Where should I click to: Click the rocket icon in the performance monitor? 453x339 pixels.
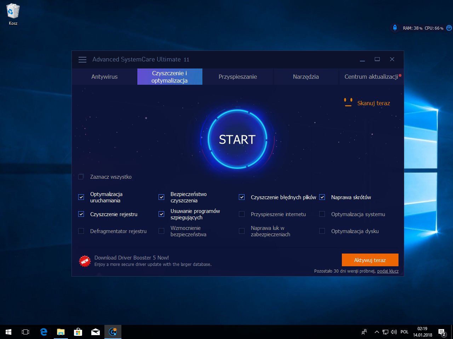395,28
